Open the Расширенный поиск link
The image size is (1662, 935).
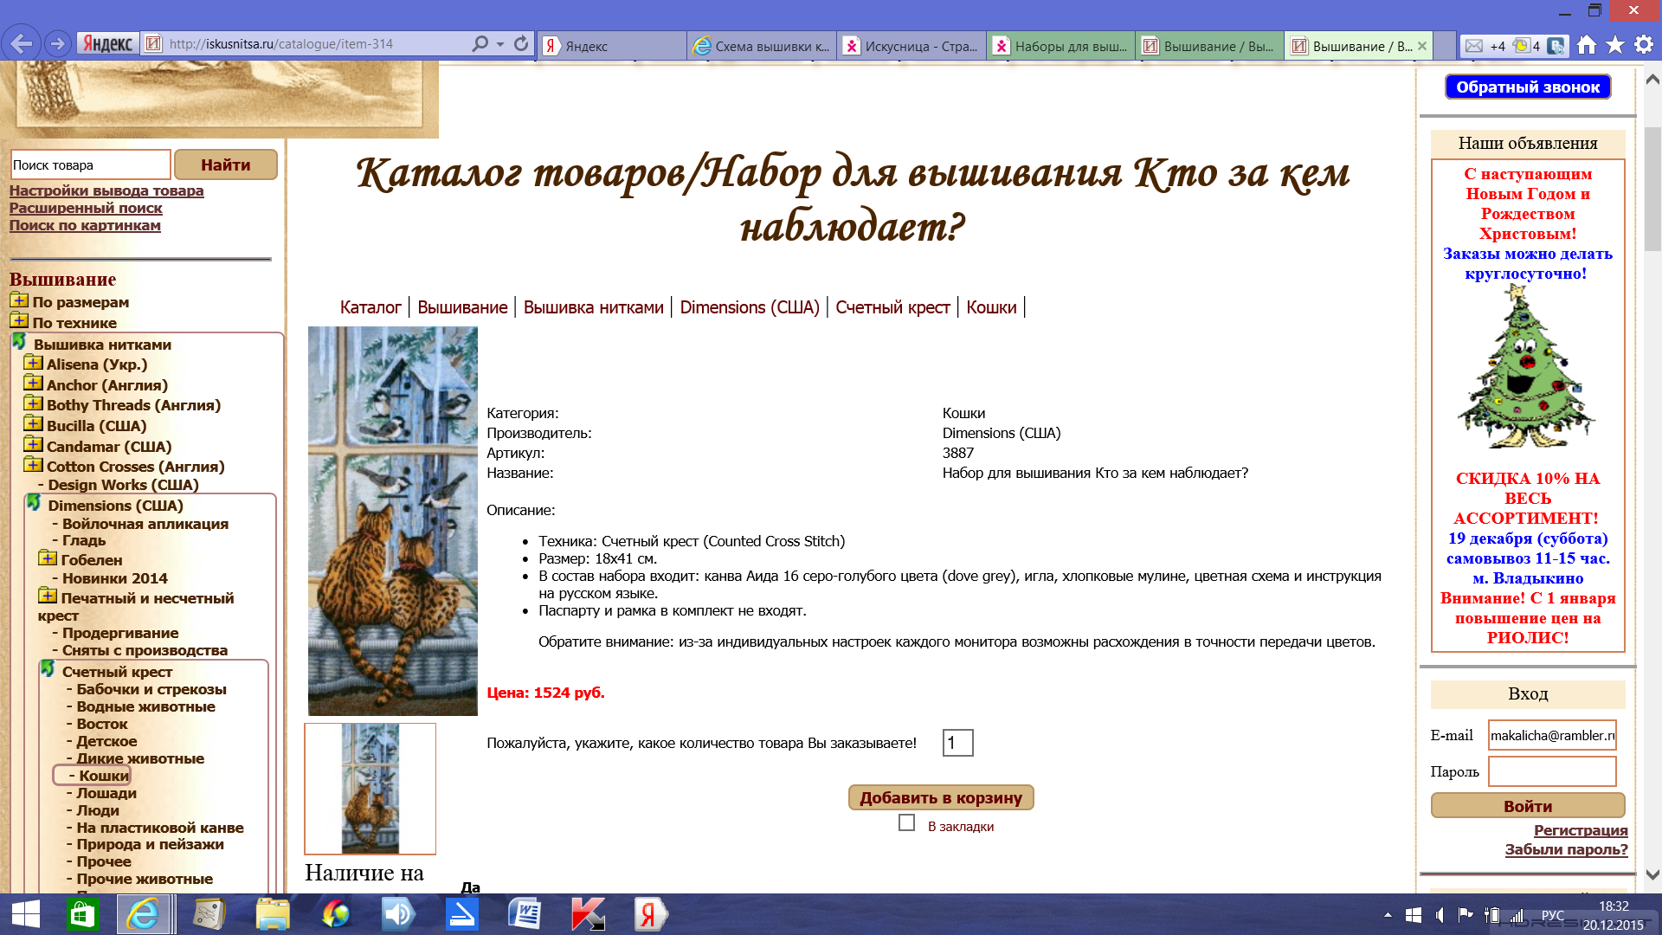(86, 208)
